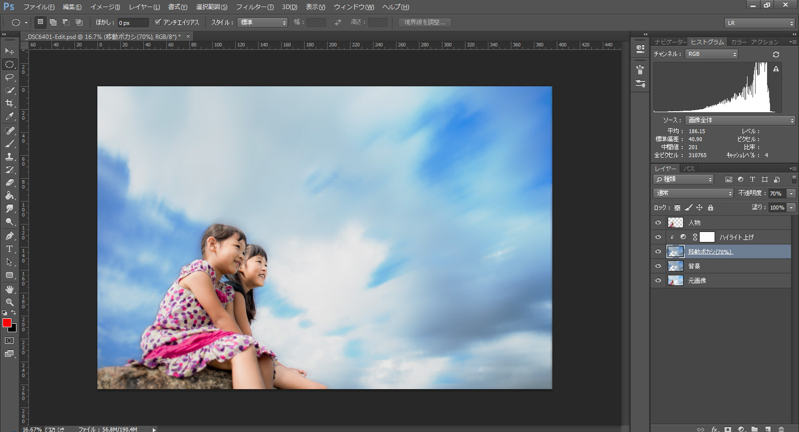This screenshot has width=799, height=432.
Task: Hide the 元画像 layer
Action: 658,281
